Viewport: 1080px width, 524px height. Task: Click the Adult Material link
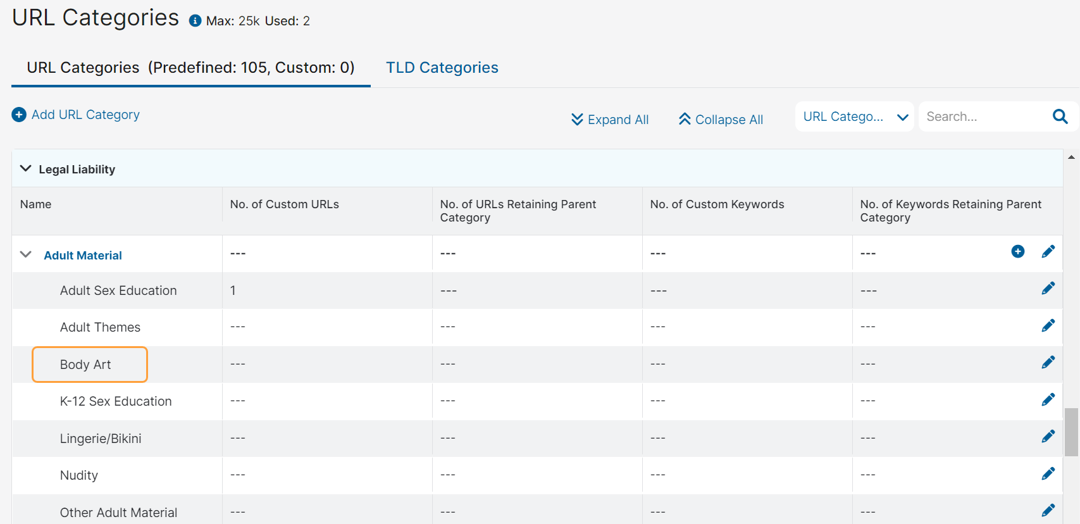(x=83, y=256)
